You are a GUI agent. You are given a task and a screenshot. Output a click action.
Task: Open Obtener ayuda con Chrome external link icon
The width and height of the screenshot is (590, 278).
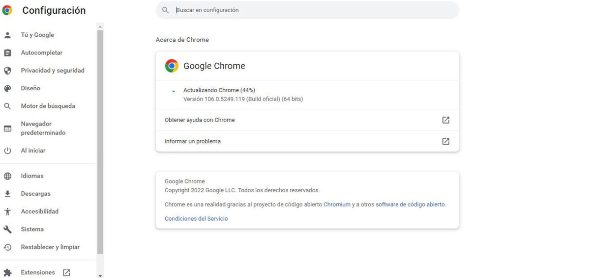[445, 120]
